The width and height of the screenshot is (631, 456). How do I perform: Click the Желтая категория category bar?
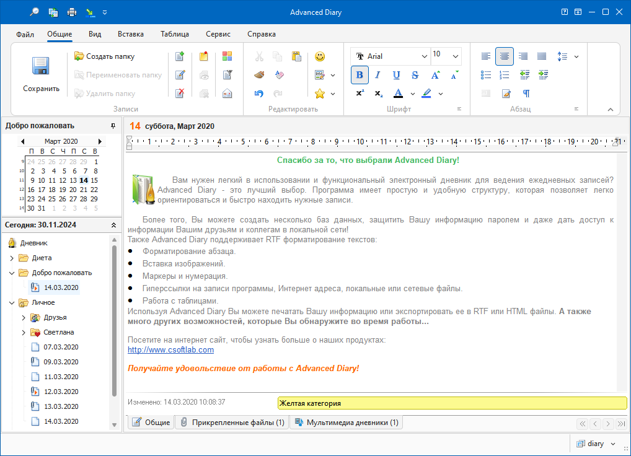[x=452, y=403]
